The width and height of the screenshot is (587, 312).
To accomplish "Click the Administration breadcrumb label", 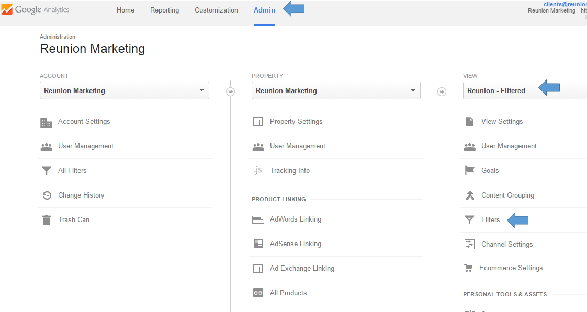I will coord(58,37).
